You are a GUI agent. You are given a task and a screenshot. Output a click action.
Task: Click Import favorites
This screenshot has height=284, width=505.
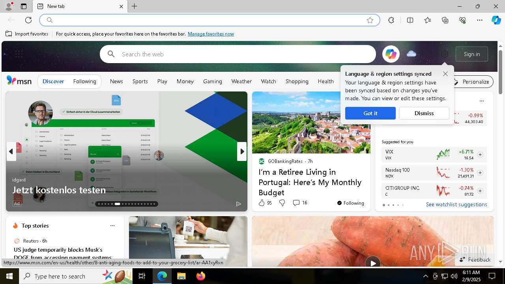27,34
